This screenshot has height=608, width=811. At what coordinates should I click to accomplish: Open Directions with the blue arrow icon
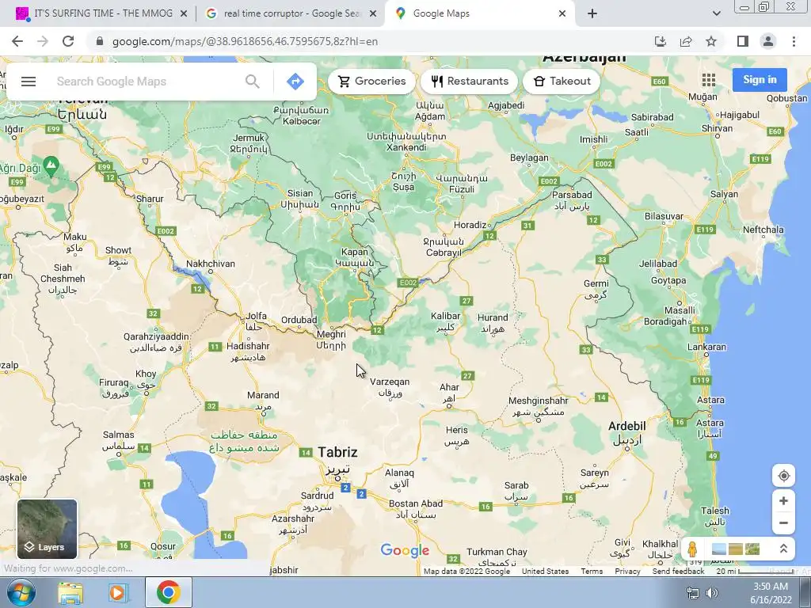tap(295, 82)
